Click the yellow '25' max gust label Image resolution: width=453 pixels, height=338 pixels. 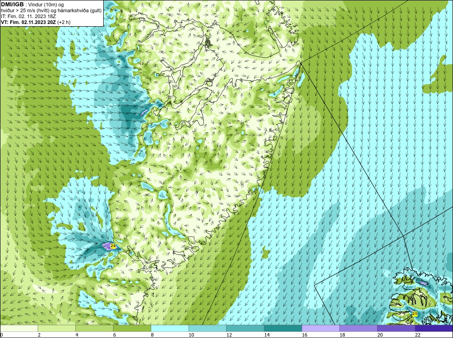tap(415, 314)
